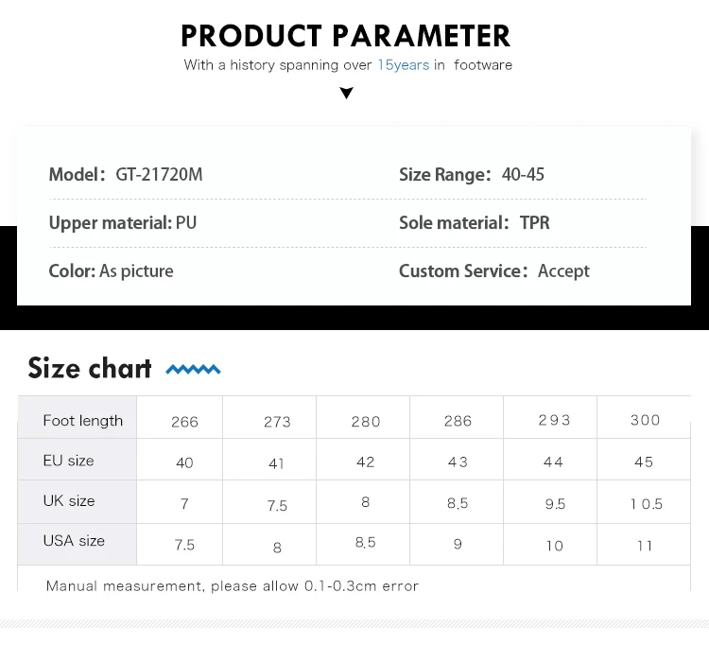The height and width of the screenshot is (645, 709).
Task: Select the USA size row header
Action: (78, 544)
